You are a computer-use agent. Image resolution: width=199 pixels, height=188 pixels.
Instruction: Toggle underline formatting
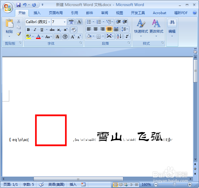42,30
